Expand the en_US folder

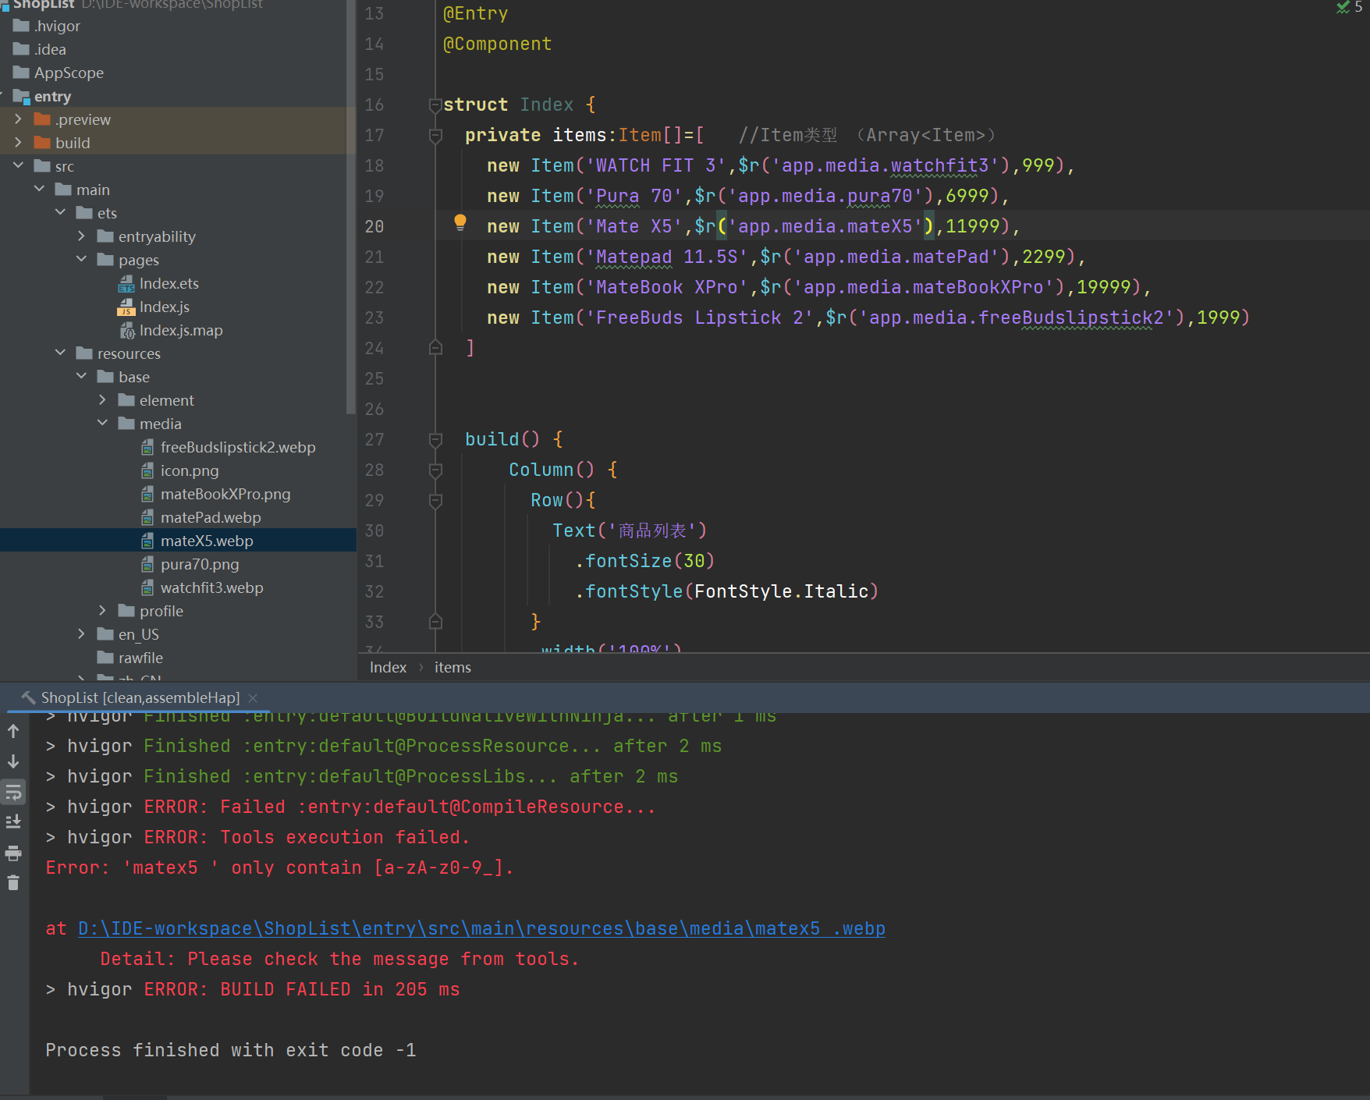[81, 634]
